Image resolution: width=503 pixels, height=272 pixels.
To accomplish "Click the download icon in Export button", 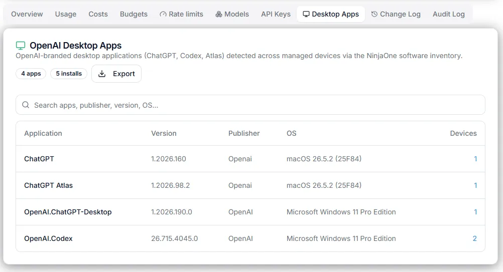I will click(102, 74).
